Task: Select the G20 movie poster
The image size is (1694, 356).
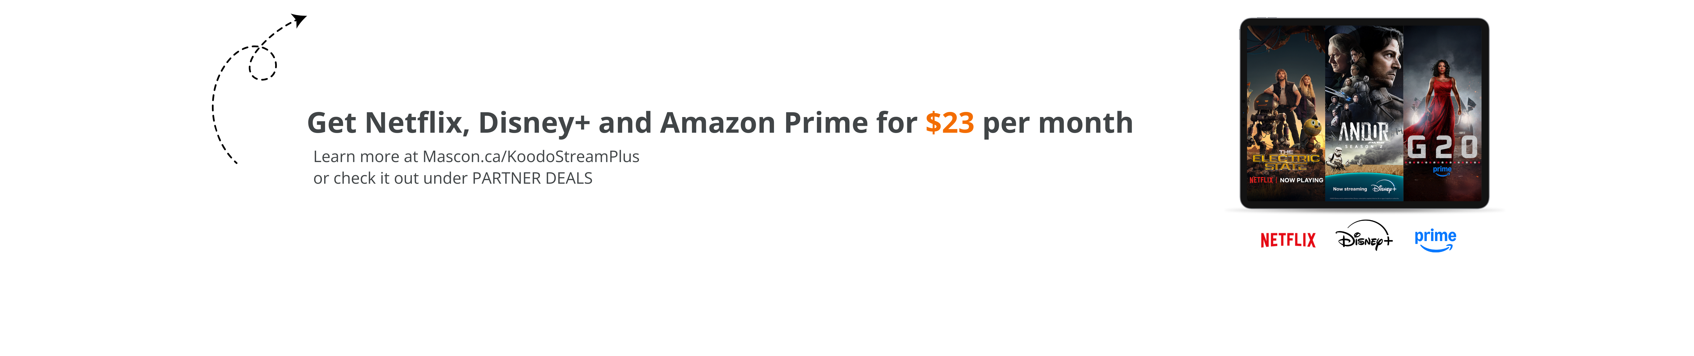Action: coord(1443,112)
